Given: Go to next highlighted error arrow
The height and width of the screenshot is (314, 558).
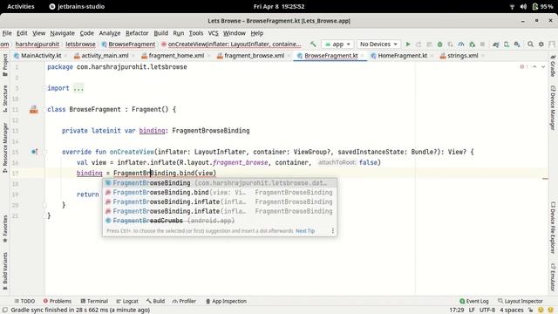Looking at the screenshot, I should tap(543, 67).
